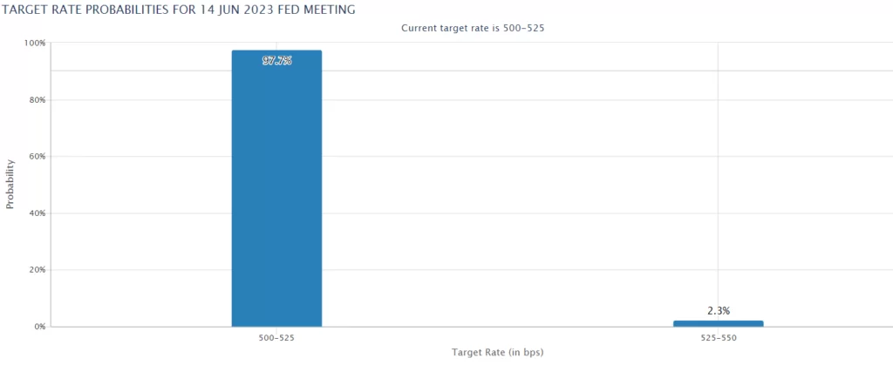Click the current target rate subtitle
893x365 pixels.
pos(473,28)
